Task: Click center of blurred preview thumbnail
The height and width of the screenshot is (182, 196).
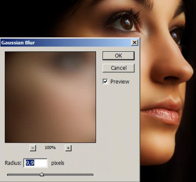Action: [x=50, y=97]
